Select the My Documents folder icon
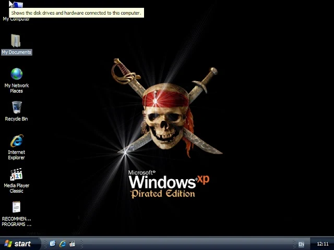Screen dimensions: 334x250 tap(16, 41)
